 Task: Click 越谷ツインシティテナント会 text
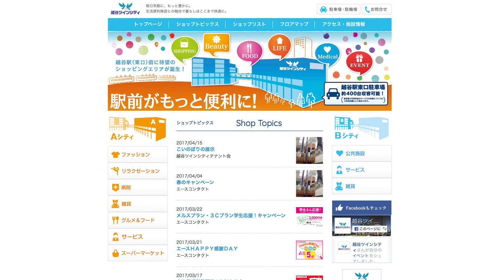click(x=204, y=156)
